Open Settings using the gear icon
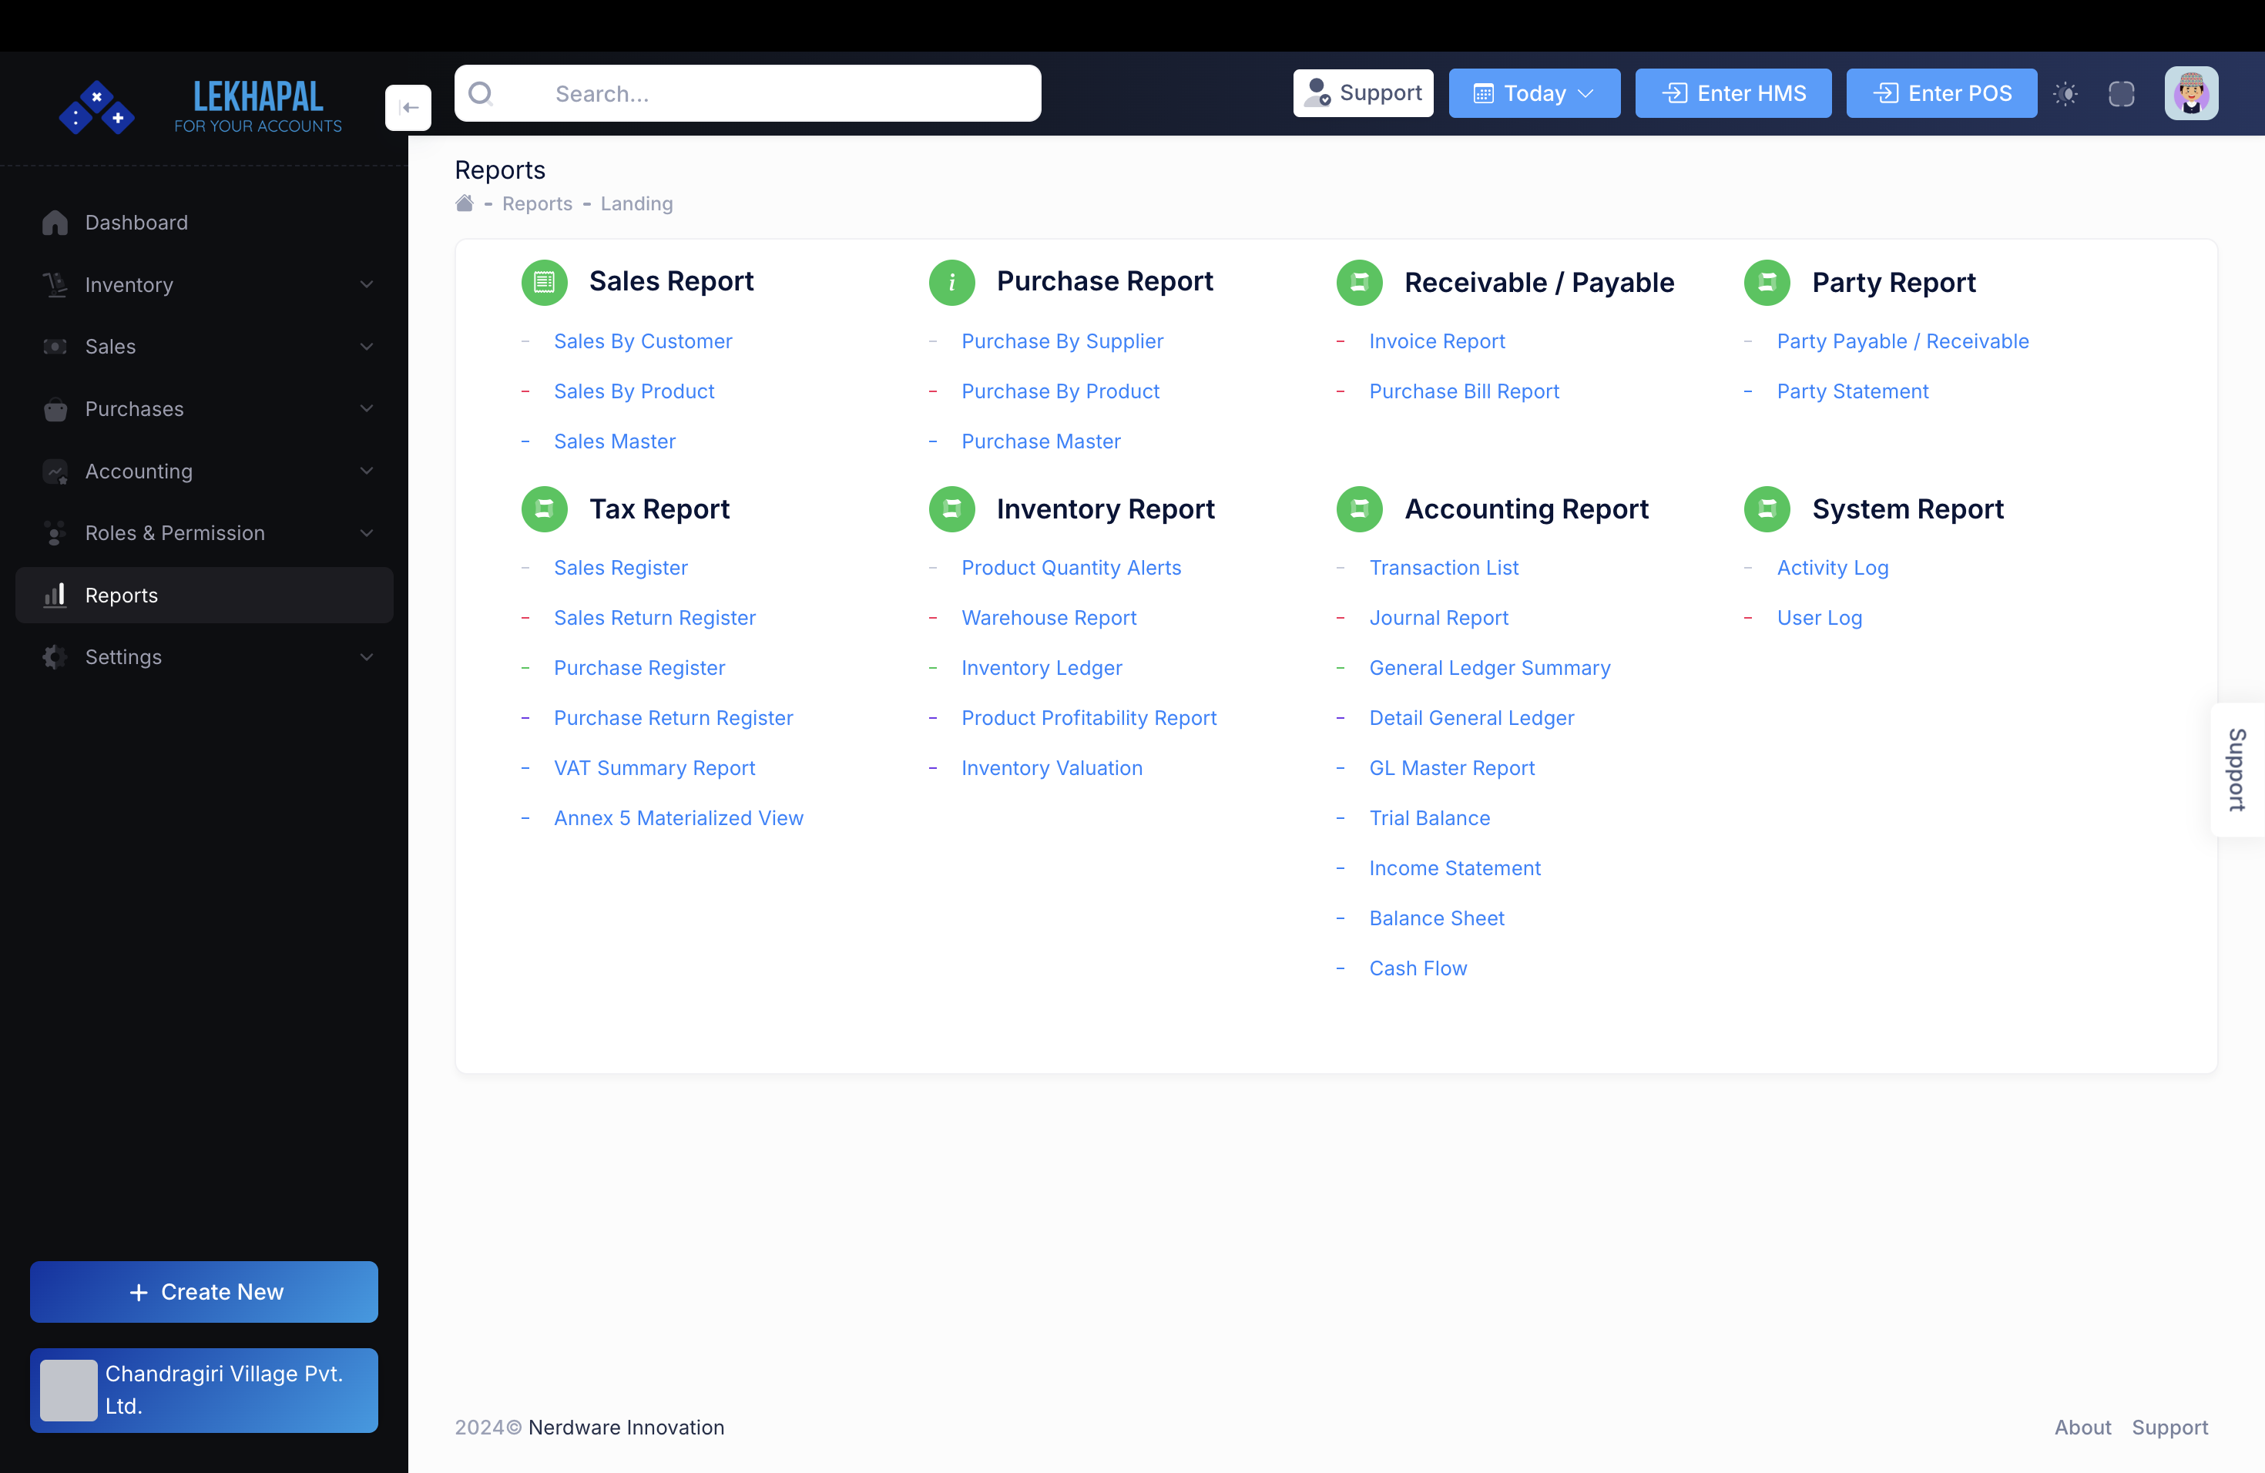Image resolution: width=2265 pixels, height=1473 pixels. click(x=54, y=656)
